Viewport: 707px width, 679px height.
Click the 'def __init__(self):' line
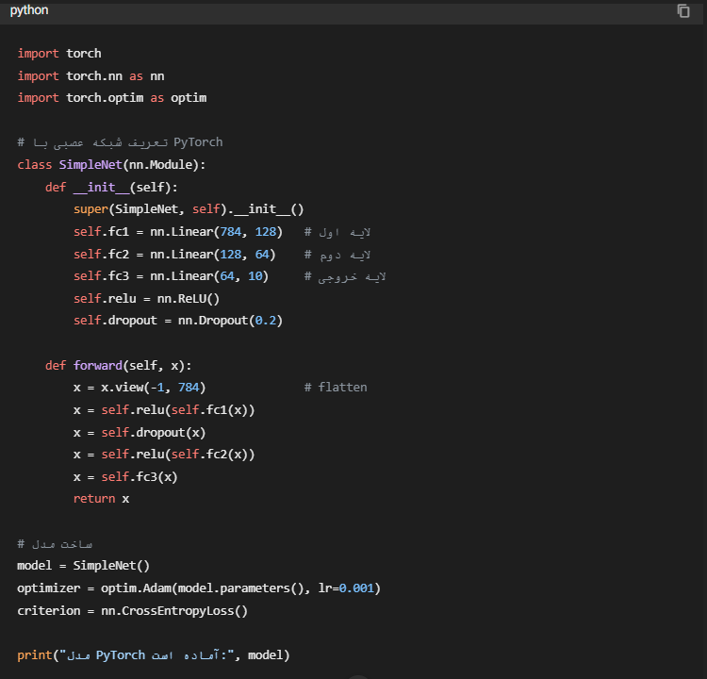111,188
